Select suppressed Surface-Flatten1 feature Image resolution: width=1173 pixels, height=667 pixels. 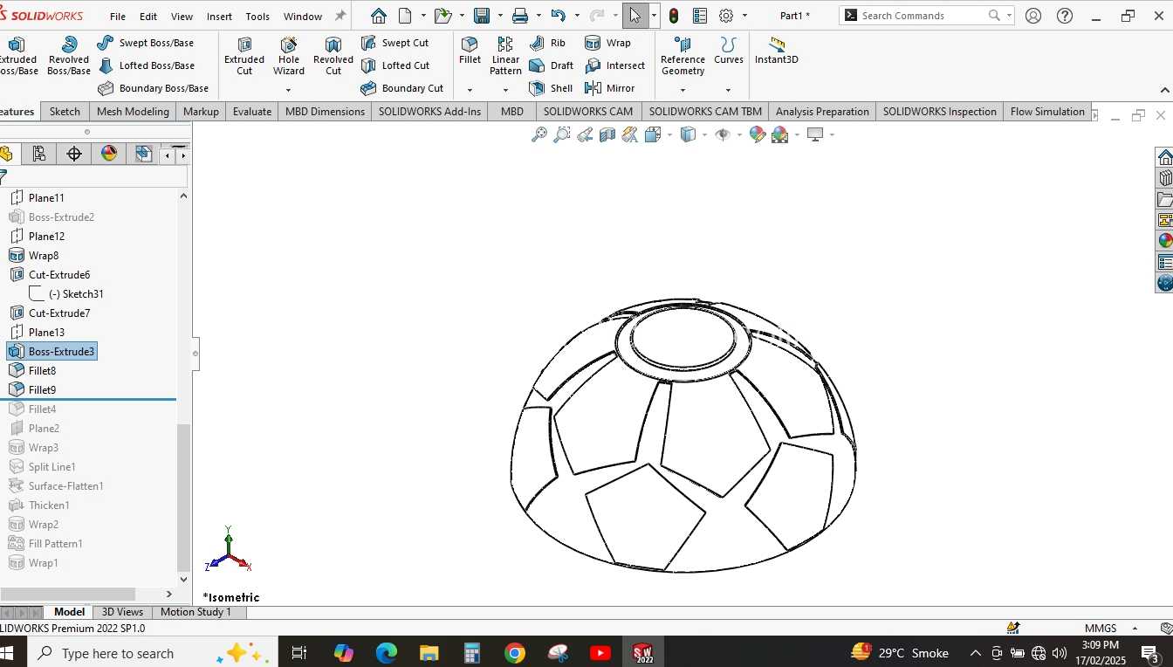[x=57, y=486]
